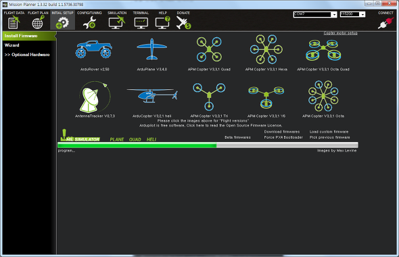Image resolution: width=399 pixels, height=257 pixels.
Task: Choose the APM:Copter Hexa firmware icon
Action: click(x=266, y=49)
